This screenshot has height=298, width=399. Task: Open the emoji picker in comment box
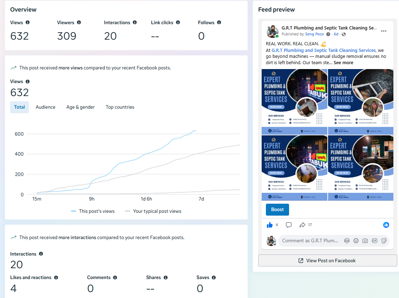click(356, 241)
